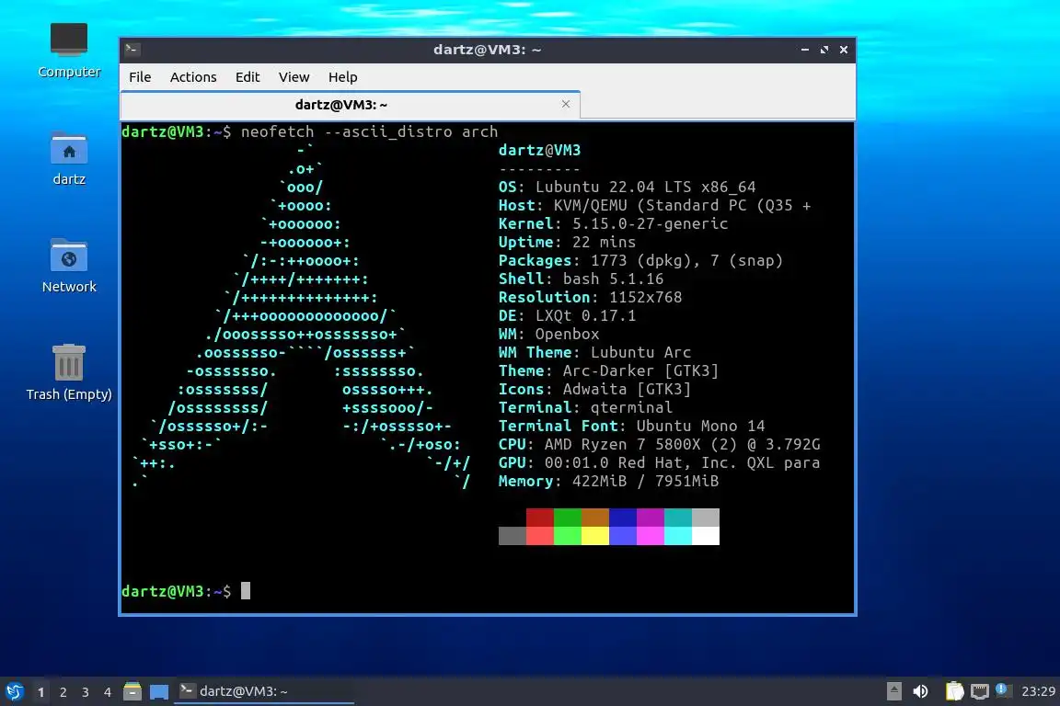Click the 'CPU: AMD Ryzen 7 5800X' line
The width and height of the screenshot is (1060, 706).
(659, 445)
